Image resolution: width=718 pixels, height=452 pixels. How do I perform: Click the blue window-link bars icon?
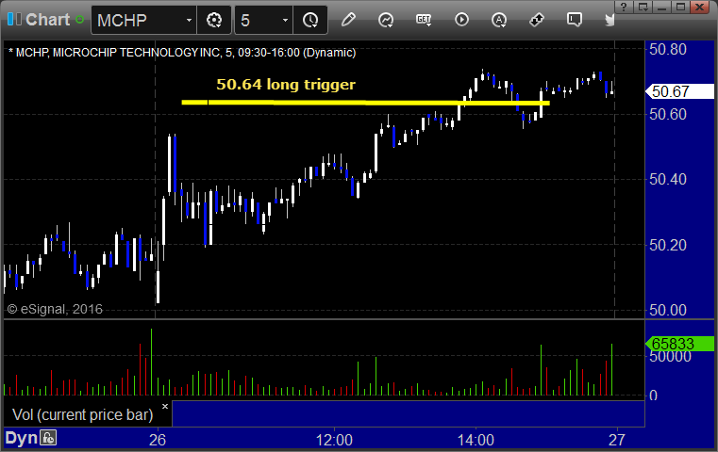click(14, 19)
